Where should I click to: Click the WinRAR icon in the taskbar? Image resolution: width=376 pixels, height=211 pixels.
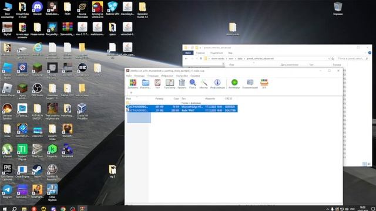[x=82, y=209]
